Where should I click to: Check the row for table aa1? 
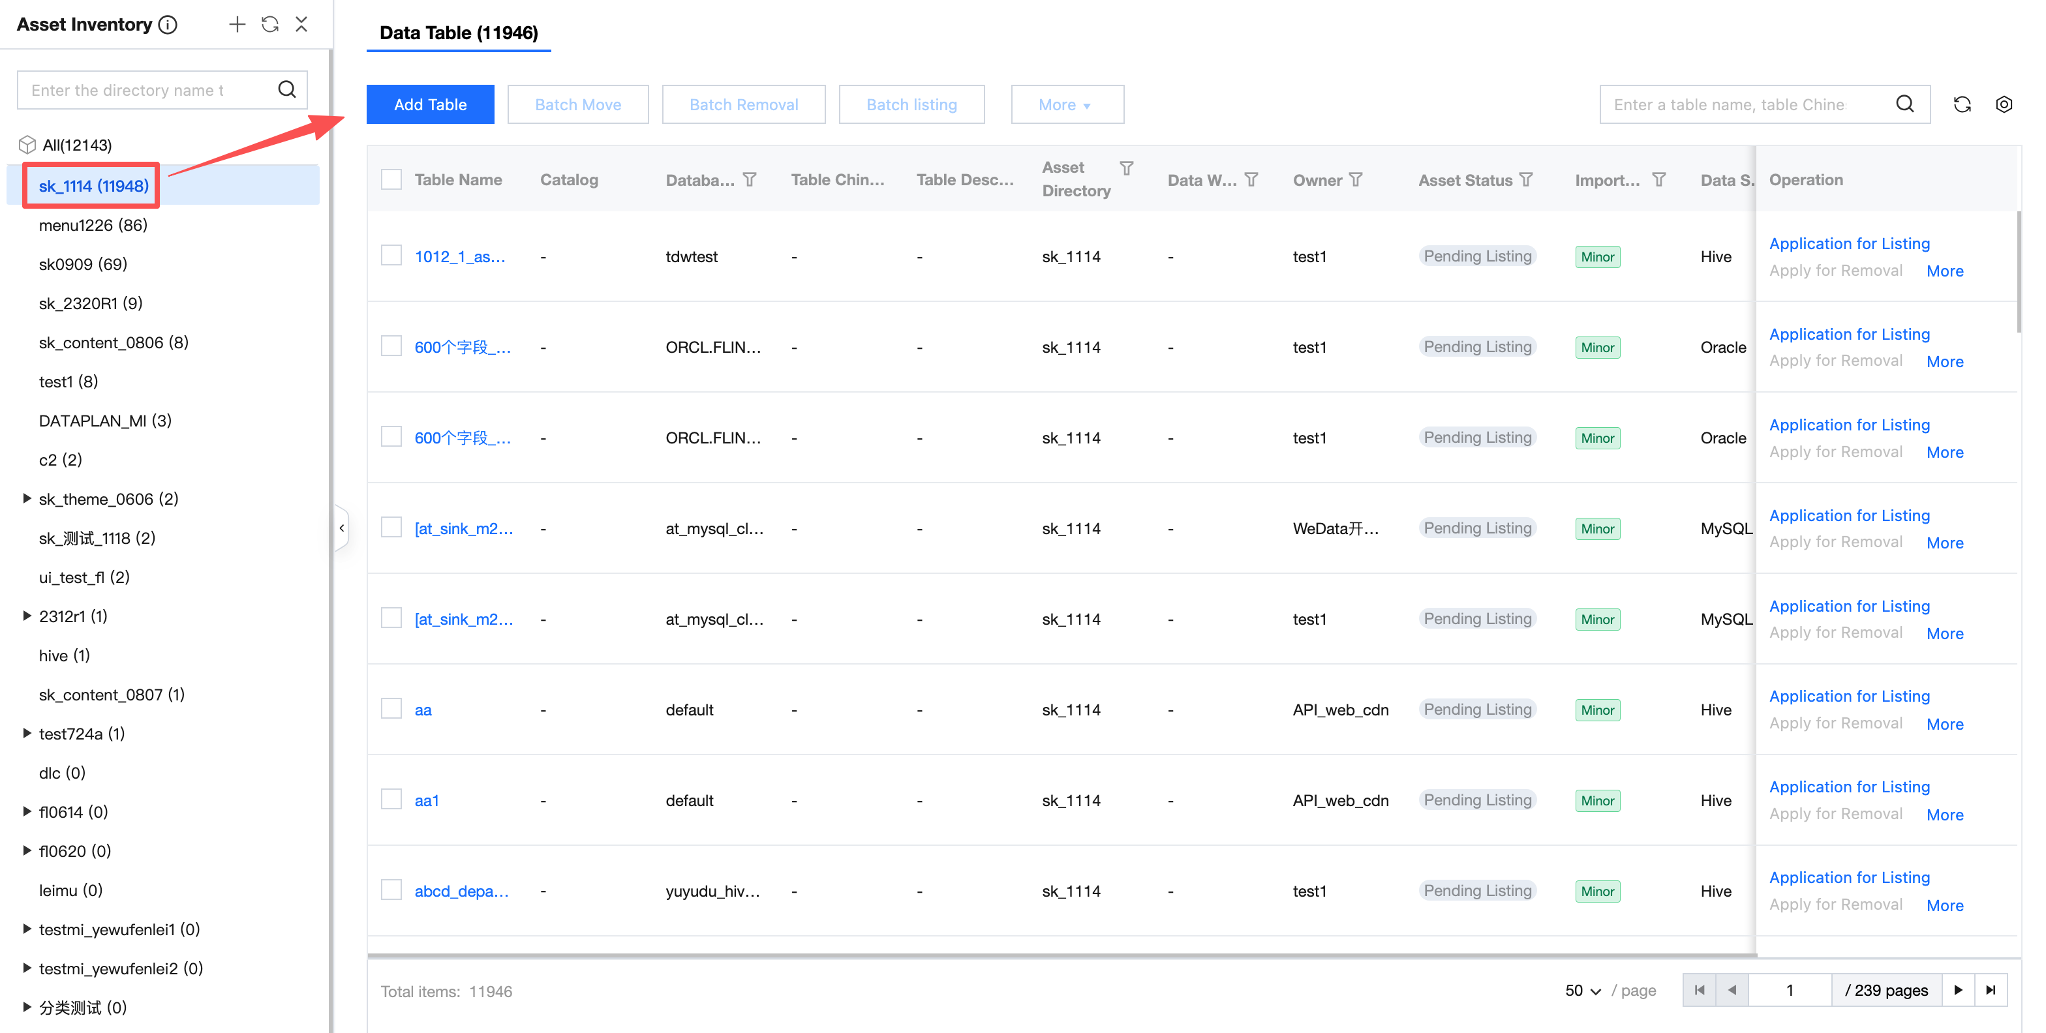point(391,799)
